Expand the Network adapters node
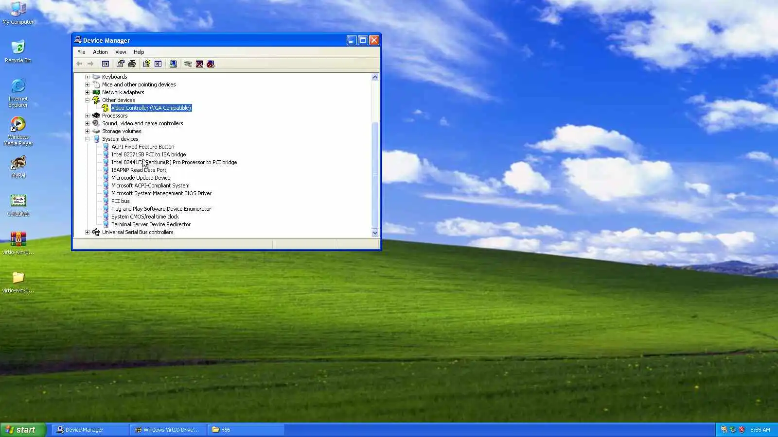This screenshot has width=778, height=437. (88, 92)
